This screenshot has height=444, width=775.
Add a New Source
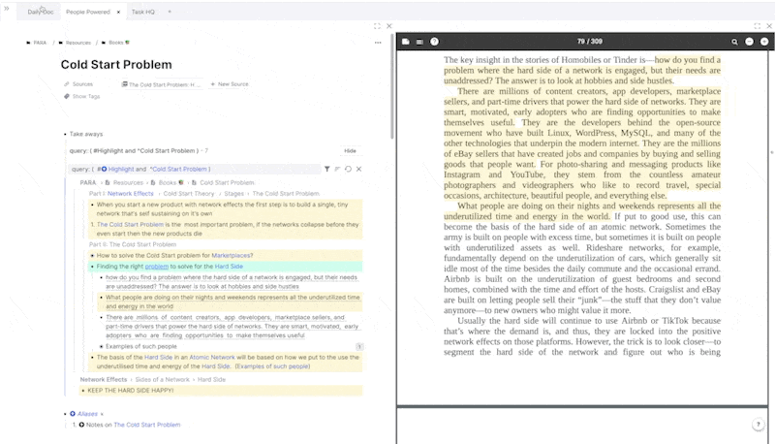click(x=230, y=84)
